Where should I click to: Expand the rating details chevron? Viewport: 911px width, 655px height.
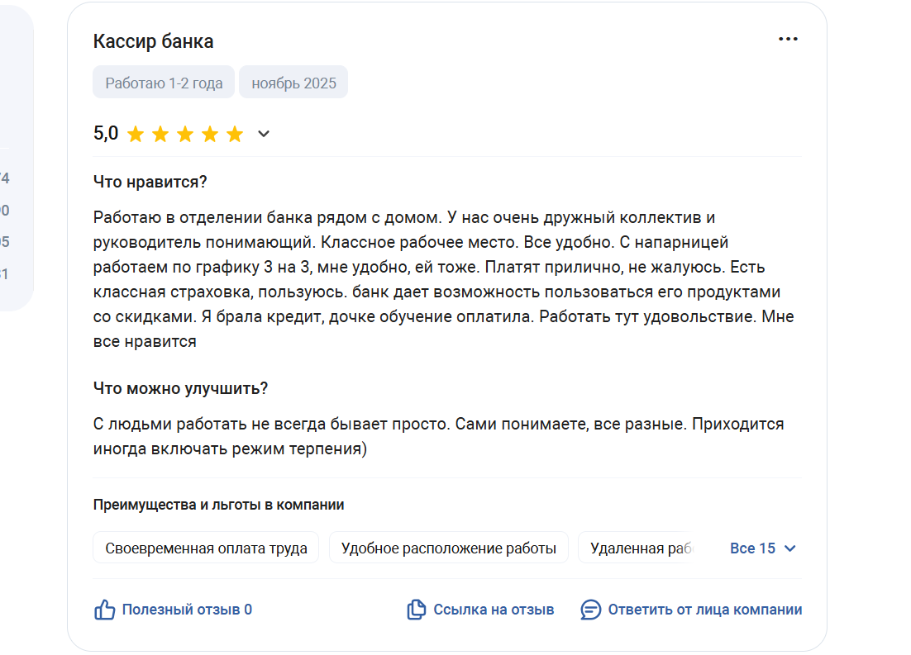click(x=264, y=134)
